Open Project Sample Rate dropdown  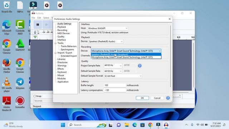coord(113,66)
